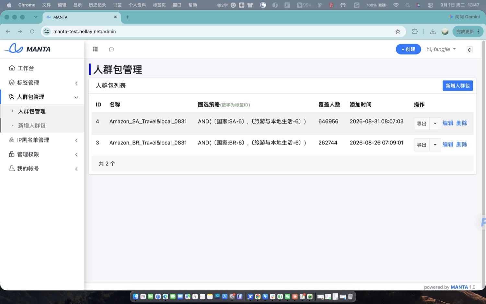Go to the home icon in breadcrumb
Viewport: 486px width, 304px height.
111,49
